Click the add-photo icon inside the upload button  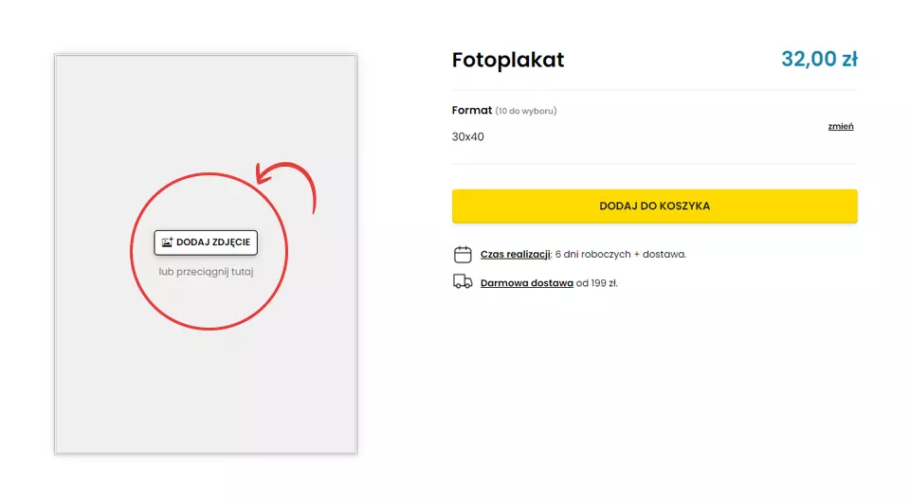167,242
